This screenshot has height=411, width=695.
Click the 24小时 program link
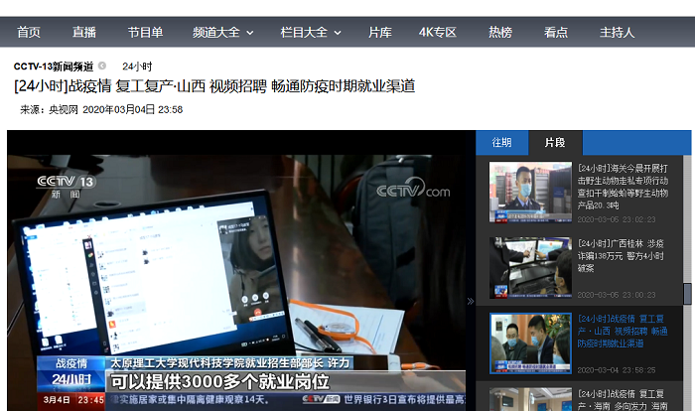point(137,67)
